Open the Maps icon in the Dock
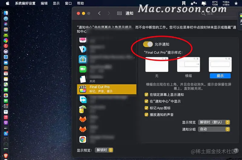242x160 pixels. [6, 85]
